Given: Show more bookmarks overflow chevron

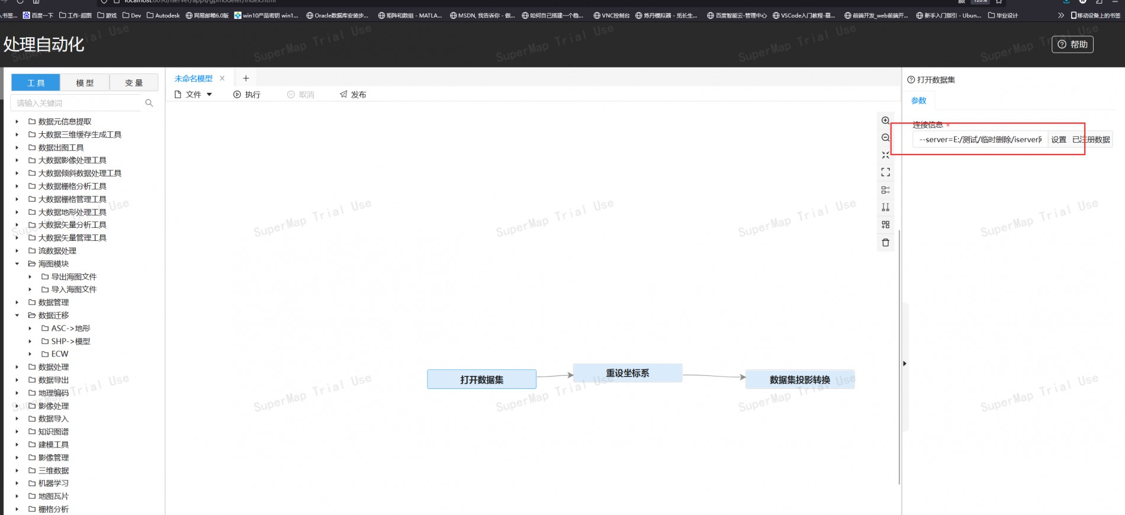Looking at the screenshot, I should (1060, 15).
